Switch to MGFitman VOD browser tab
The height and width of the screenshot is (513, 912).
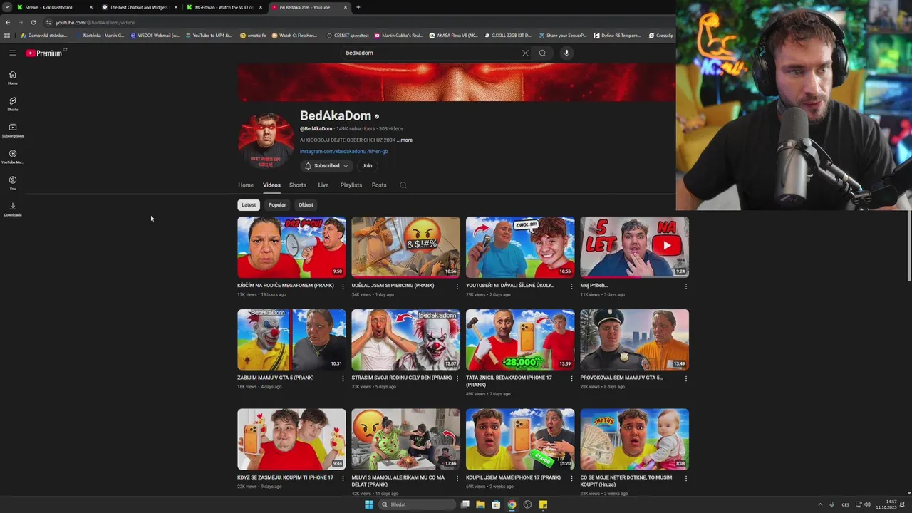tap(224, 7)
